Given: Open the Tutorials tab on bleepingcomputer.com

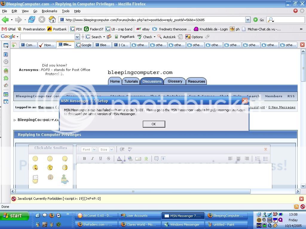Looking at the screenshot, I should click(131, 81).
